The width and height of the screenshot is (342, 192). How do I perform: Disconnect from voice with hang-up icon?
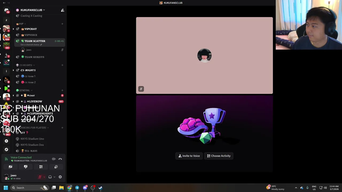pos(60,159)
